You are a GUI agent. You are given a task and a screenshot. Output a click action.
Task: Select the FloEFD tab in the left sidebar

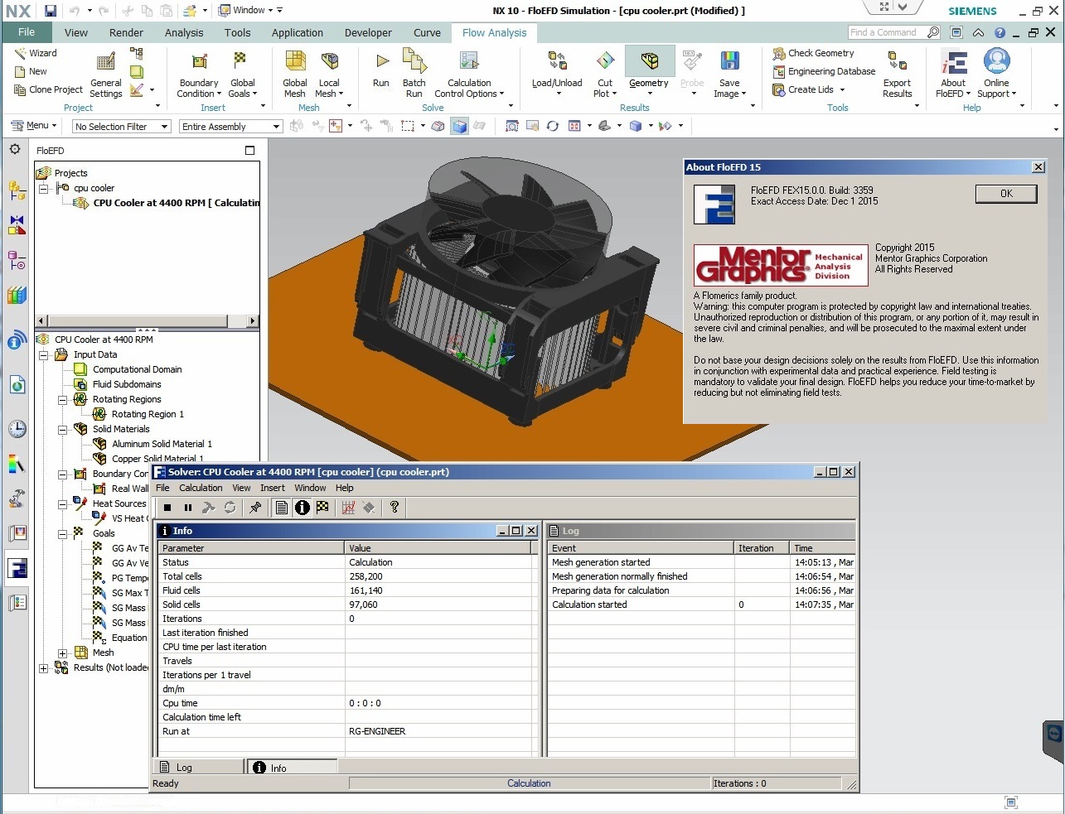pyautogui.click(x=17, y=568)
